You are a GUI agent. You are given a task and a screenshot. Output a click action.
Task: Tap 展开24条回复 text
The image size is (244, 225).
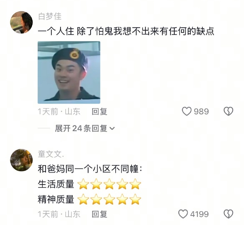(81, 128)
